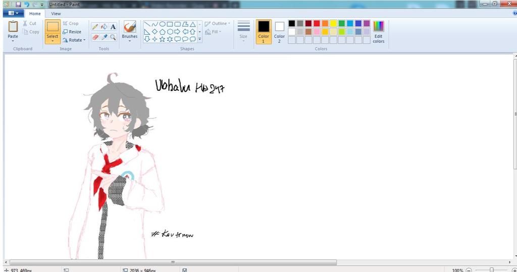Pick the brown color swatch

click(x=308, y=32)
